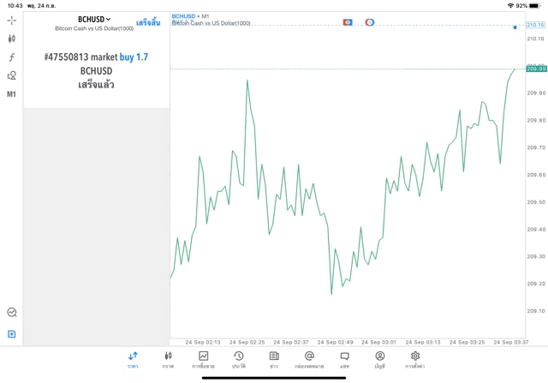Image resolution: width=548 pixels, height=383 pixels.
Task: Open the แชท (Chat) tab
Action: click(344, 359)
